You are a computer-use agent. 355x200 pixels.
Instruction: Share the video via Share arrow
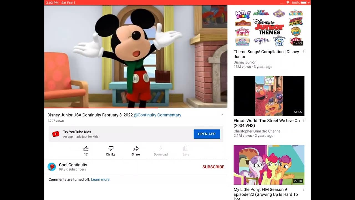point(136,149)
